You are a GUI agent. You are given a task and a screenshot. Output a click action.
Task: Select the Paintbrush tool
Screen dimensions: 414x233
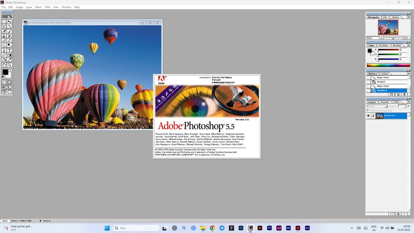pyautogui.click(x=9, y=32)
